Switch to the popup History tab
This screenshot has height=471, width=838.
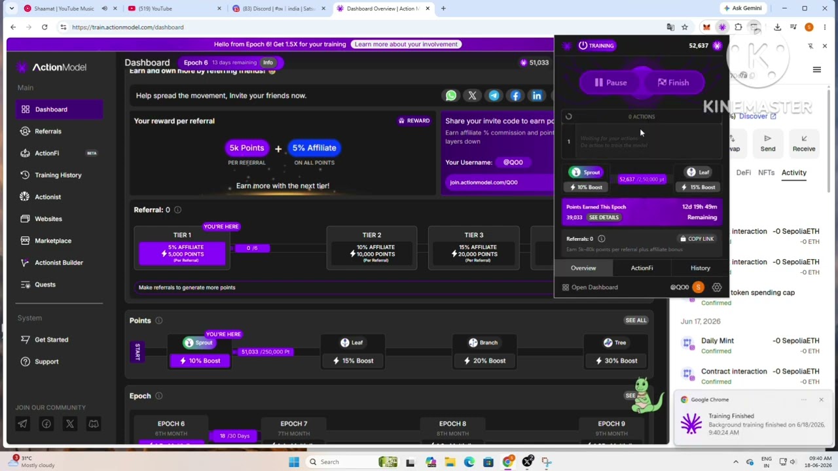tap(700, 268)
